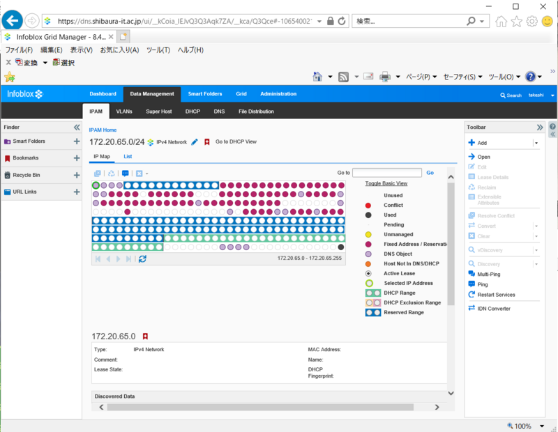This screenshot has height=432, width=558.
Task: Switch to the List view tab
Action: click(128, 157)
